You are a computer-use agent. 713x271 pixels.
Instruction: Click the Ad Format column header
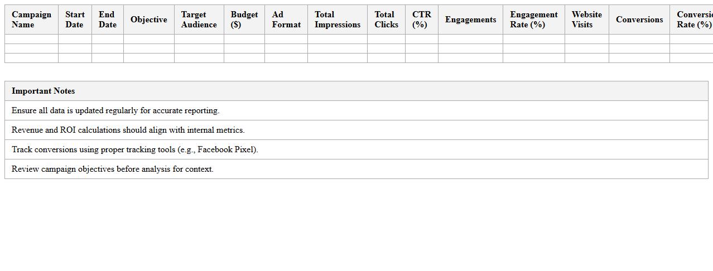click(x=286, y=20)
